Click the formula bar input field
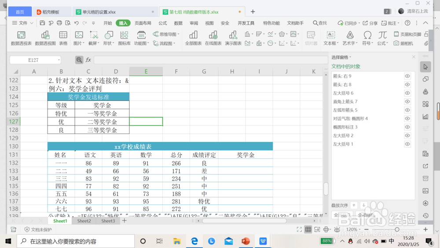The image size is (440, 248). 211,60
